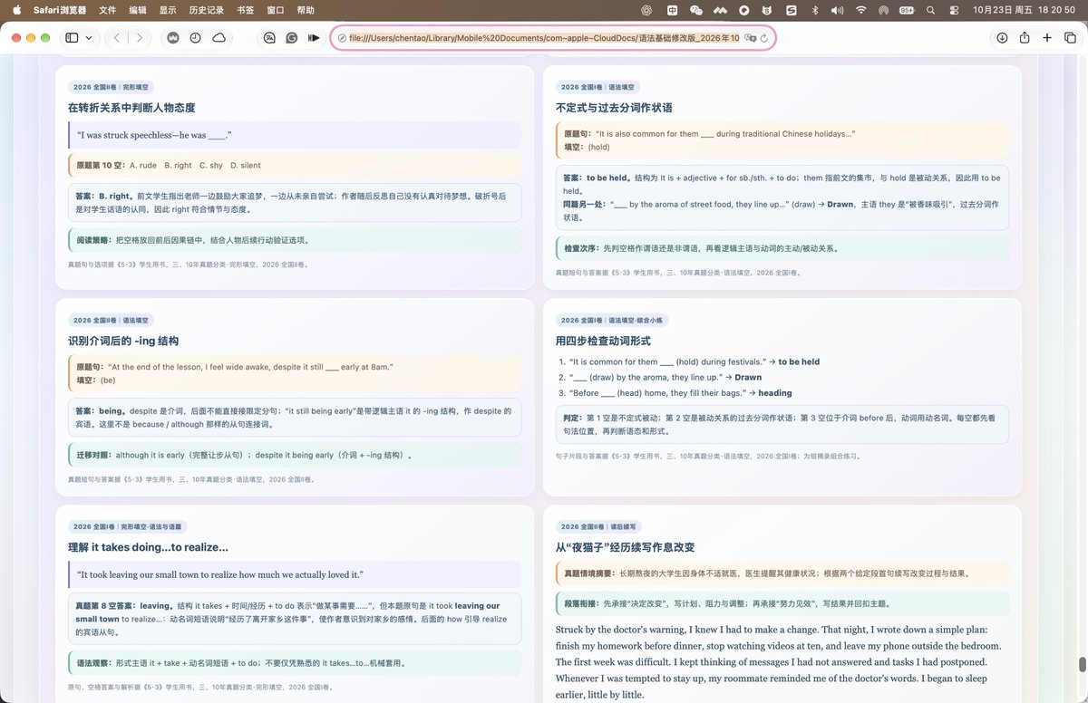
Task: Open the Apple menu
Action: [x=18, y=10]
